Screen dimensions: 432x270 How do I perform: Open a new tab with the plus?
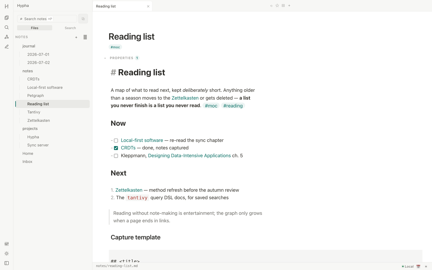(289, 6)
